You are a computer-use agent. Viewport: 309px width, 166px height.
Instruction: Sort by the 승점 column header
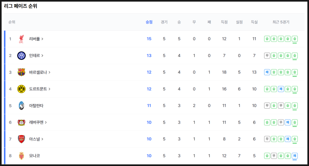click(x=149, y=22)
